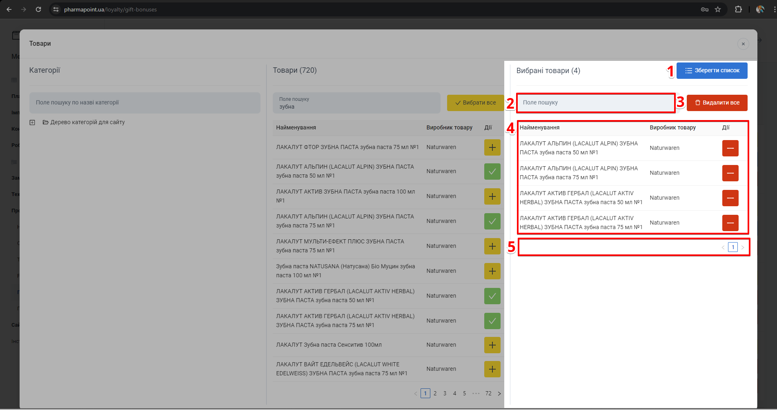Click the Зберегти список button
The image size is (777, 410).
pyautogui.click(x=712, y=71)
